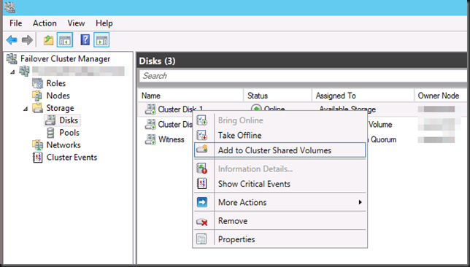Screen dimensions: 470x267
Task: Click the Storage folder icon in tree
Action: click(x=38, y=108)
